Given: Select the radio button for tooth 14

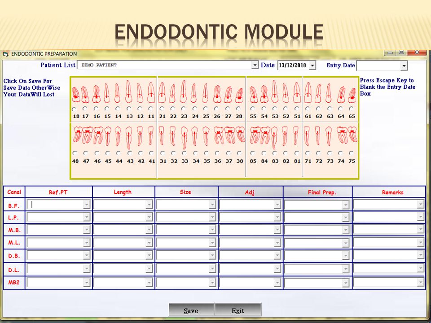Looking at the screenshot, I should [118, 109].
